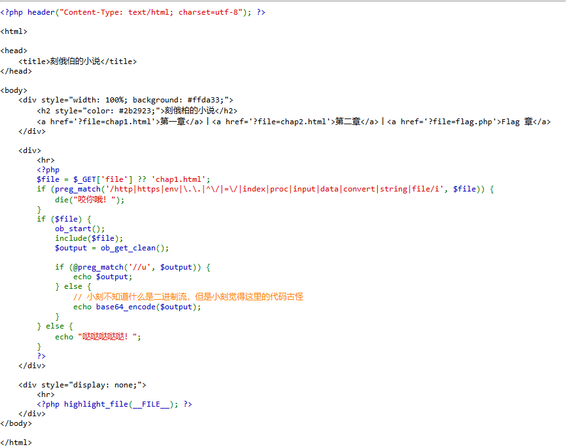Click the regex pattern starting with /http|https

(275, 189)
